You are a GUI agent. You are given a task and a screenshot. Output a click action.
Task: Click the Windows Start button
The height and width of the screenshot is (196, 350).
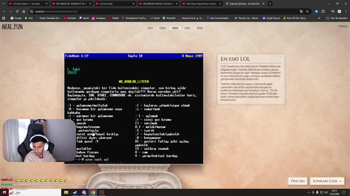(x=4, y=192)
